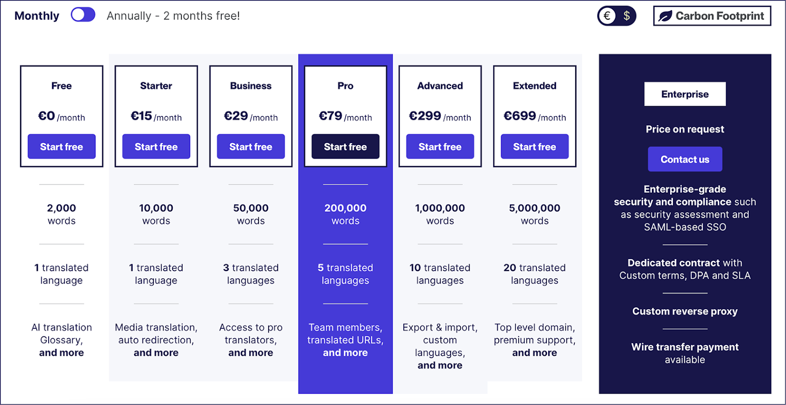Switch the currency toggle to dollars

(x=627, y=15)
